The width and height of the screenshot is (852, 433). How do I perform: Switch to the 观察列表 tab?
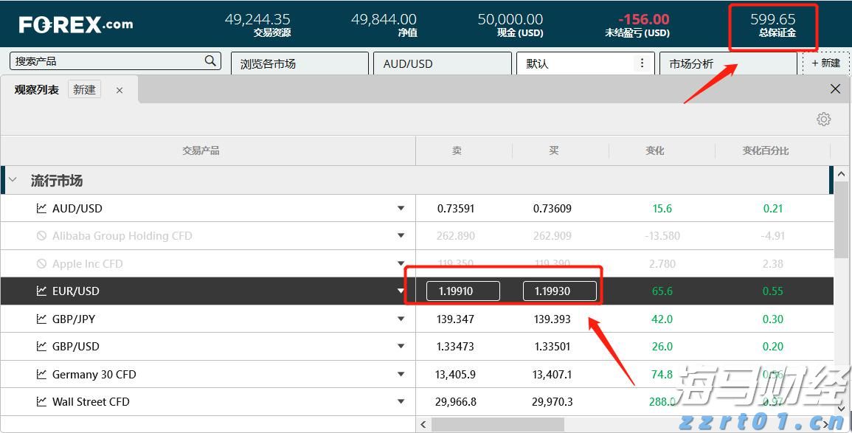36,89
